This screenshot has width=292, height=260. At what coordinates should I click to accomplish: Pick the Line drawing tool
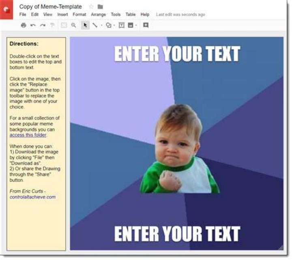[x=95, y=25]
